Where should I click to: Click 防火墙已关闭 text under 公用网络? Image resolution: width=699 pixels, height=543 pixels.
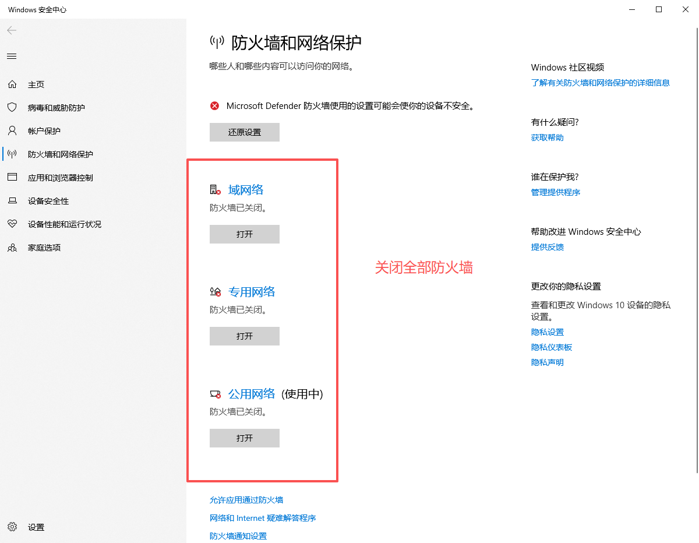click(238, 411)
